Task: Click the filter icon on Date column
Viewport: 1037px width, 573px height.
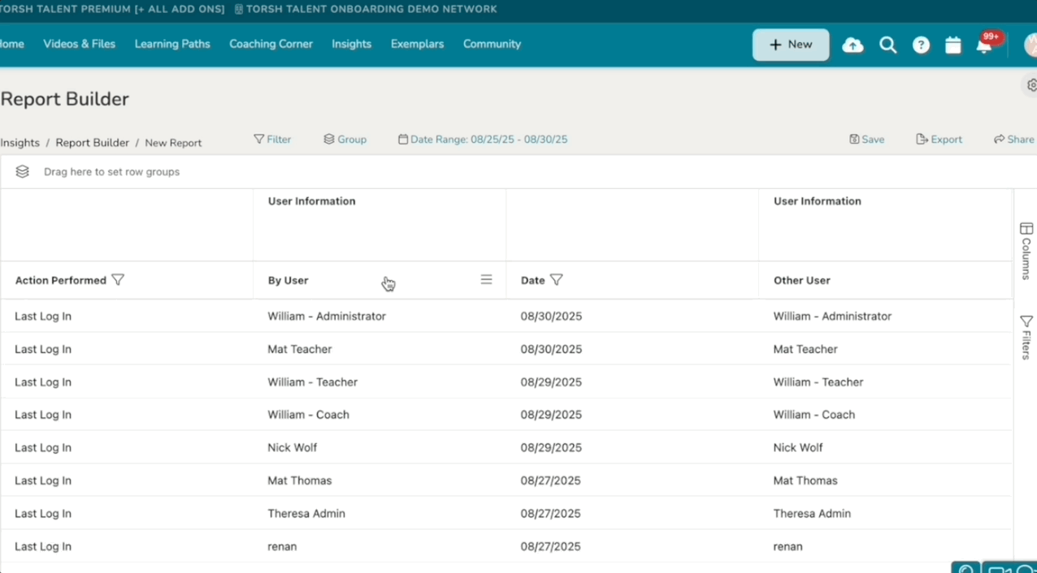Action: (557, 280)
